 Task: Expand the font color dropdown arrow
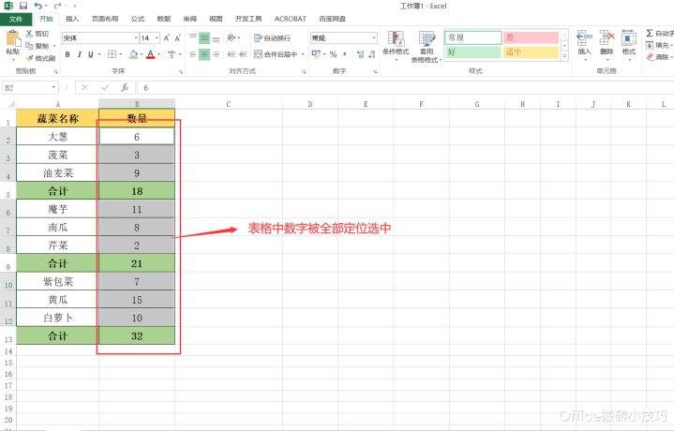tap(159, 54)
